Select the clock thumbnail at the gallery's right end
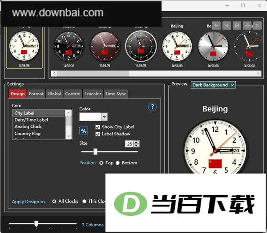 (248, 46)
